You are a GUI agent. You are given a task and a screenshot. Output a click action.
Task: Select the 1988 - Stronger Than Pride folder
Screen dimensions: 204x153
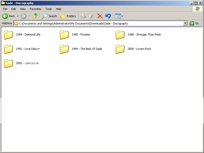click(x=120, y=35)
